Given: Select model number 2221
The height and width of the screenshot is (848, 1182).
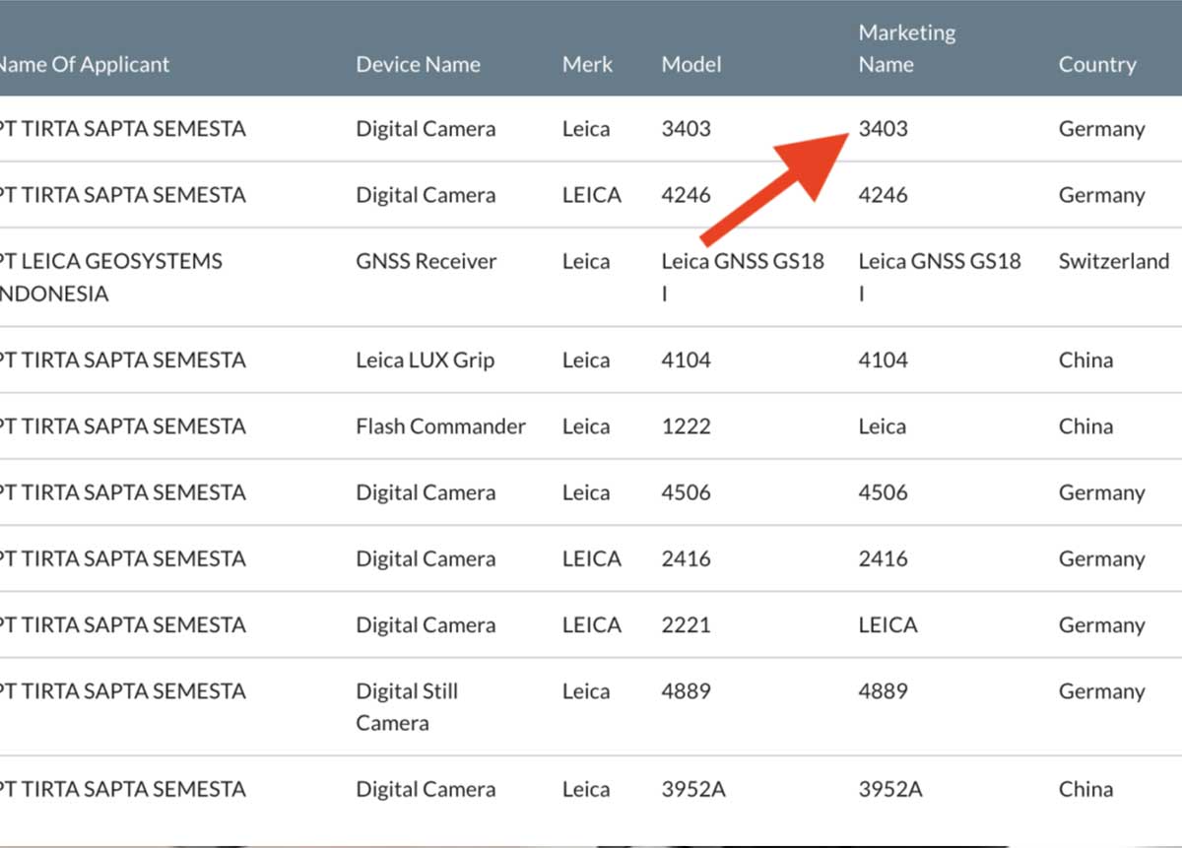Looking at the screenshot, I should pyautogui.click(x=686, y=625).
